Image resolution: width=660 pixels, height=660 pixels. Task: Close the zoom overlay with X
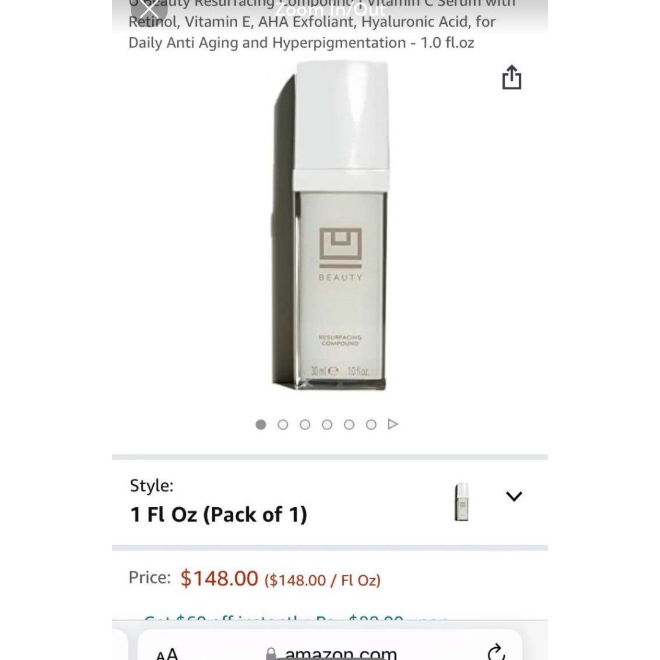(149, 9)
